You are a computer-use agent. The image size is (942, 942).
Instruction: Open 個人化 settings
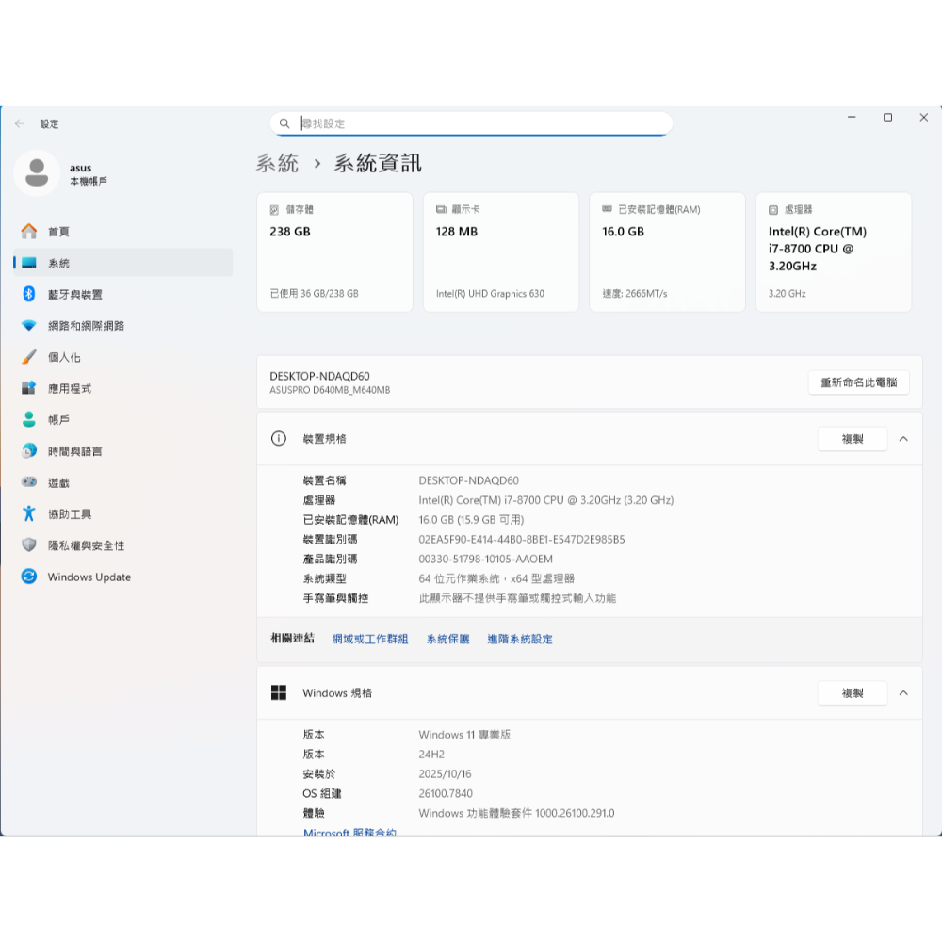click(x=123, y=357)
